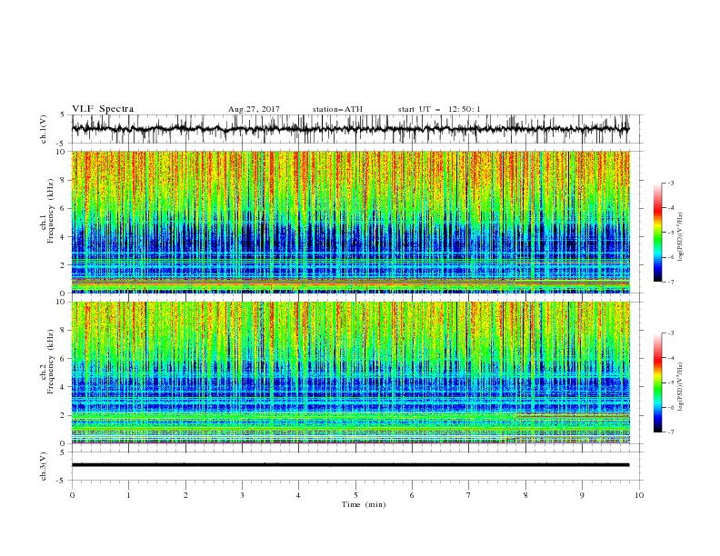This screenshot has width=720, height=556.
Task: Click the '-7' label on ch.2 color bar
Action: click(670, 432)
